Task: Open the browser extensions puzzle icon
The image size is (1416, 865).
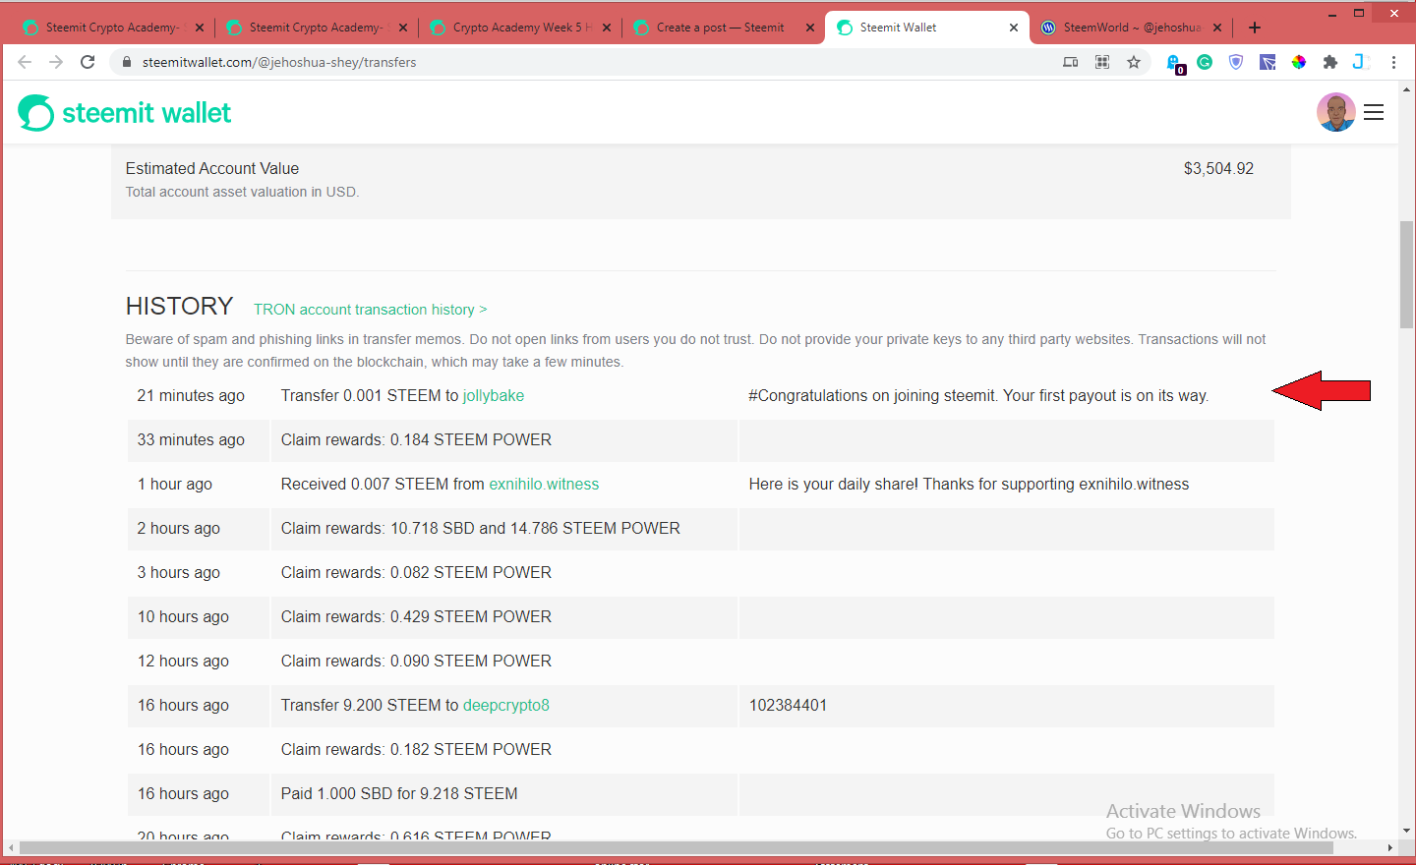Action: click(1330, 62)
